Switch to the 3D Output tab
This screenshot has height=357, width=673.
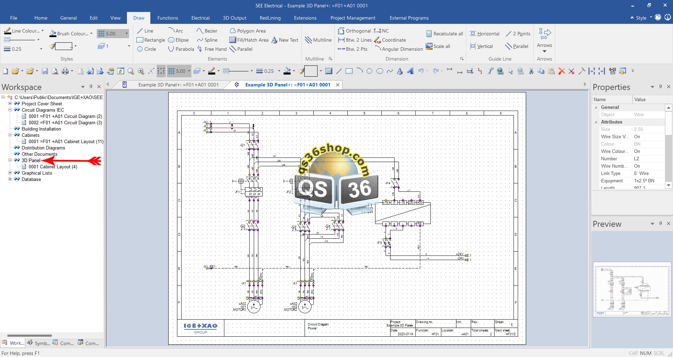[x=234, y=18]
